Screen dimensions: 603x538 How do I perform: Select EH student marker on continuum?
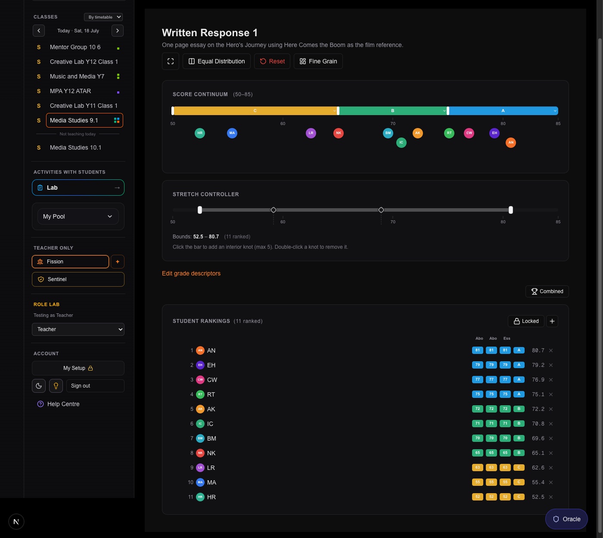click(494, 133)
